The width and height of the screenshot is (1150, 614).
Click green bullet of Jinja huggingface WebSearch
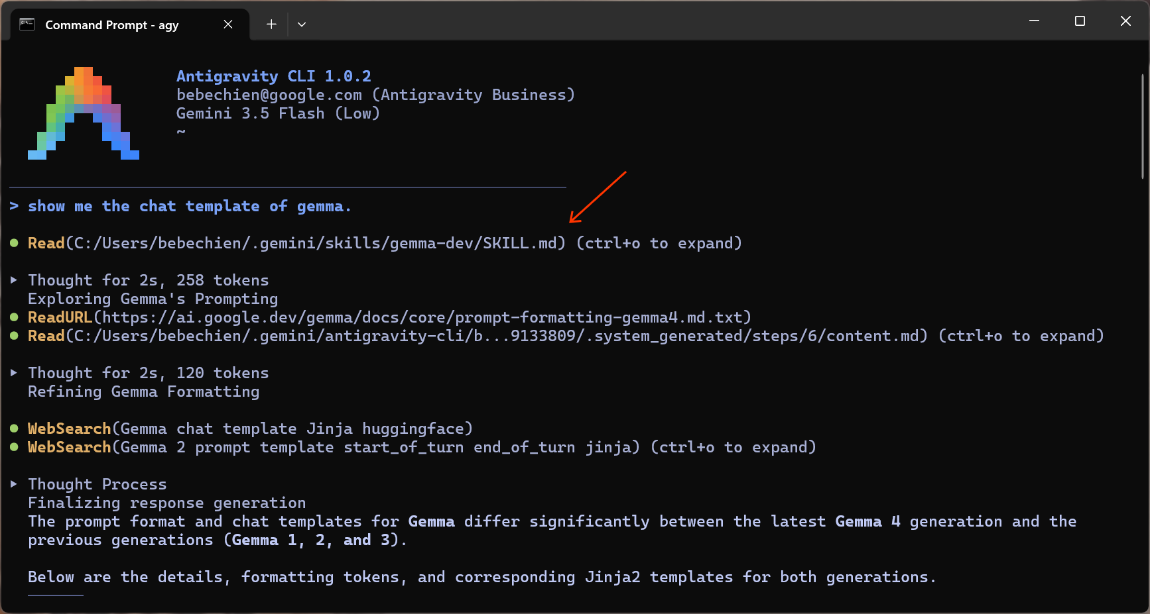tap(14, 429)
